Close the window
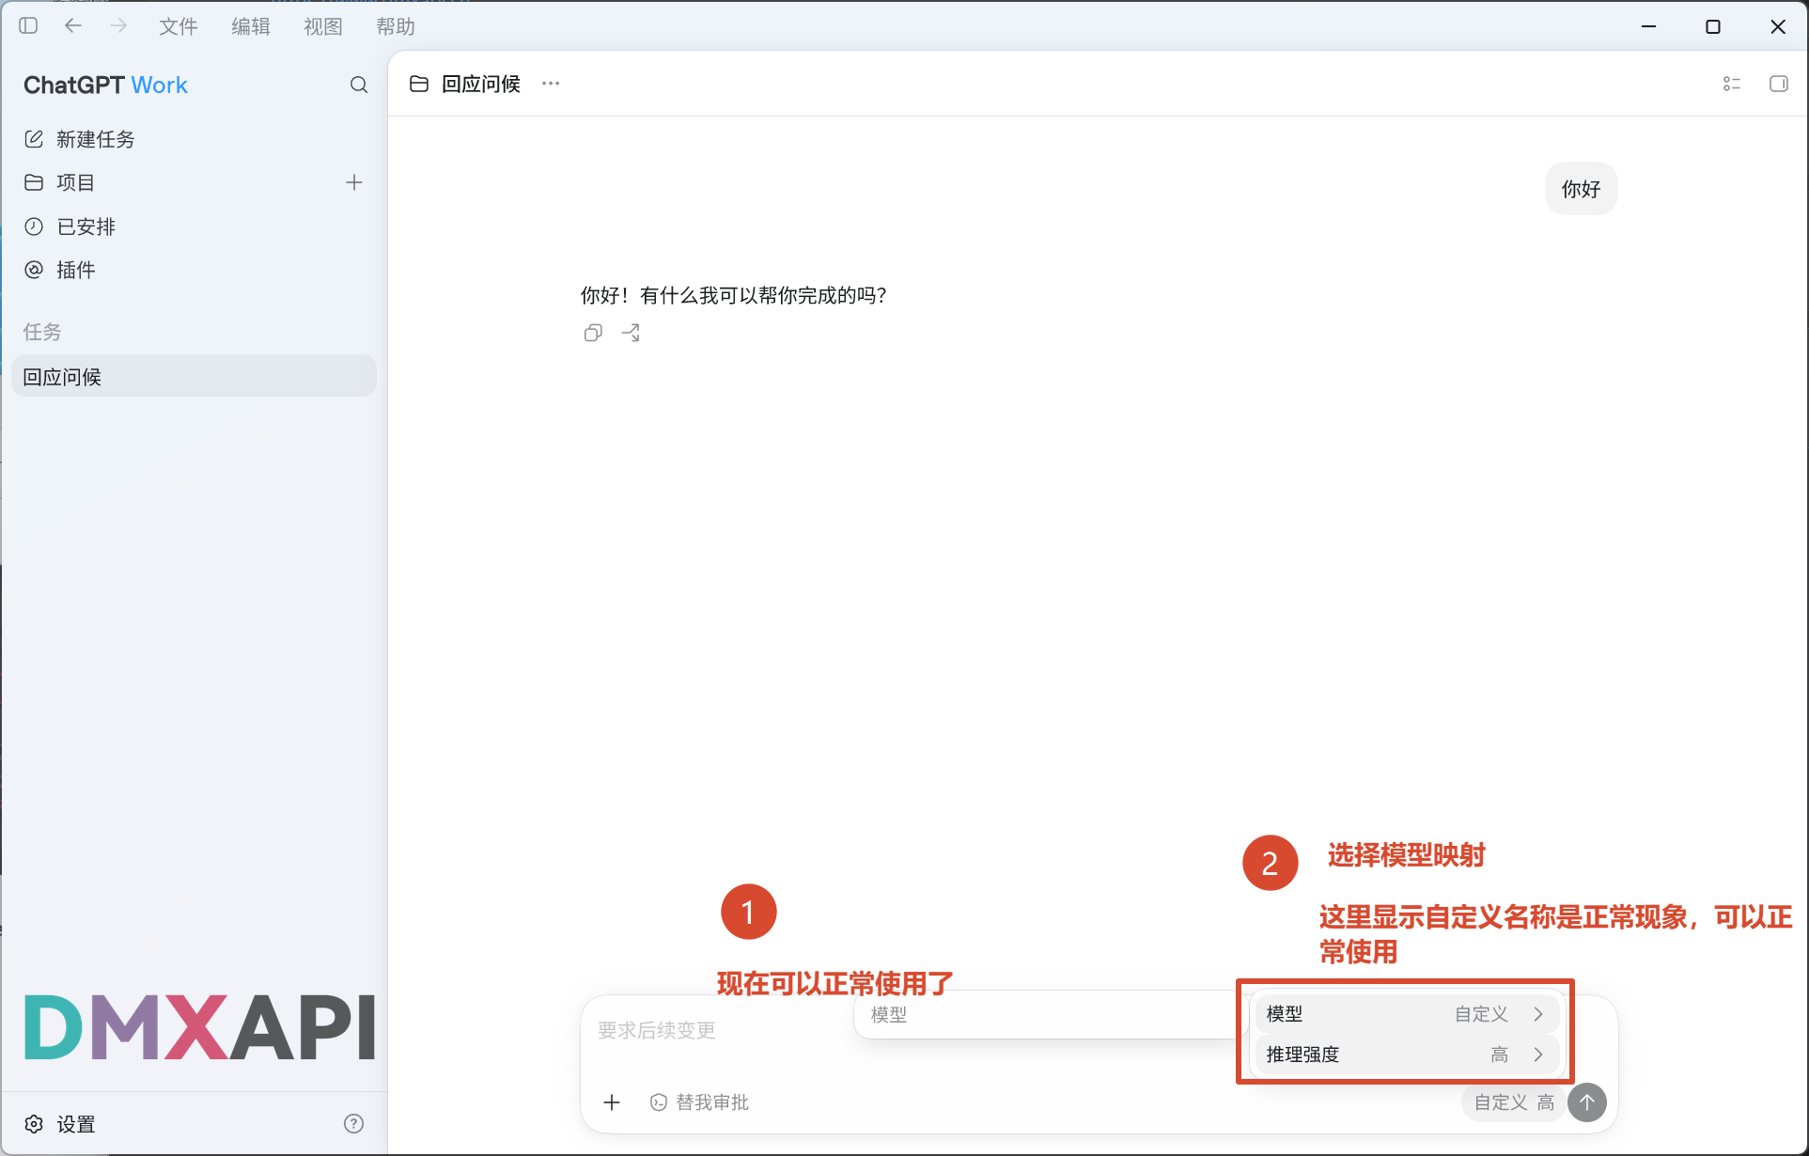The width and height of the screenshot is (1809, 1156). 1778,26
